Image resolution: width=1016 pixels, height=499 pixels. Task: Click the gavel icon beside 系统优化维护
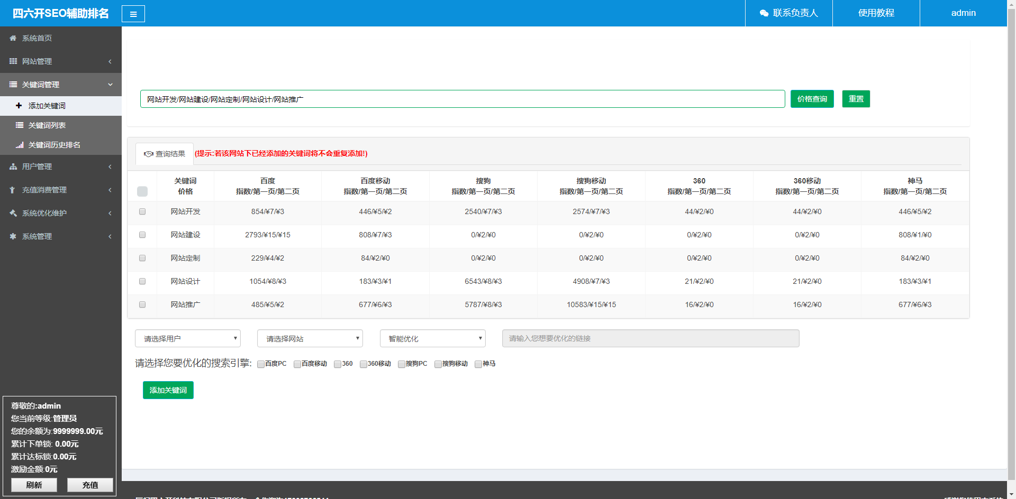click(x=13, y=213)
